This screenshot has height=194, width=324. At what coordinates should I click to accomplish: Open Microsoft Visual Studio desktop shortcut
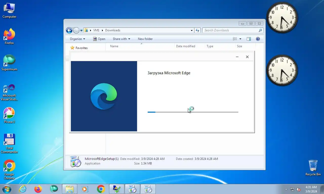pyautogui.click(x=9, y=92)
